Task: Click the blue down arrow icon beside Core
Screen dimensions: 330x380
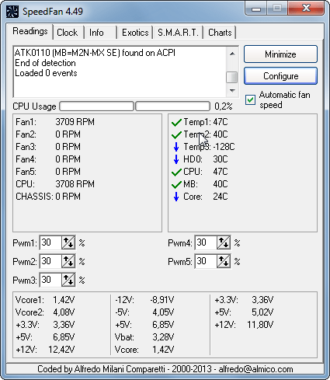Action: (176, 197)
